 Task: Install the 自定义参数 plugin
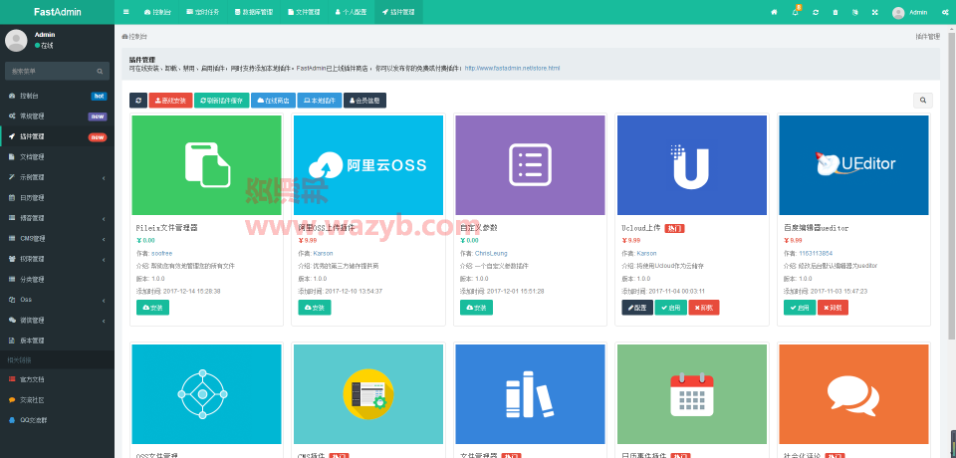click(x=476, y=308)
